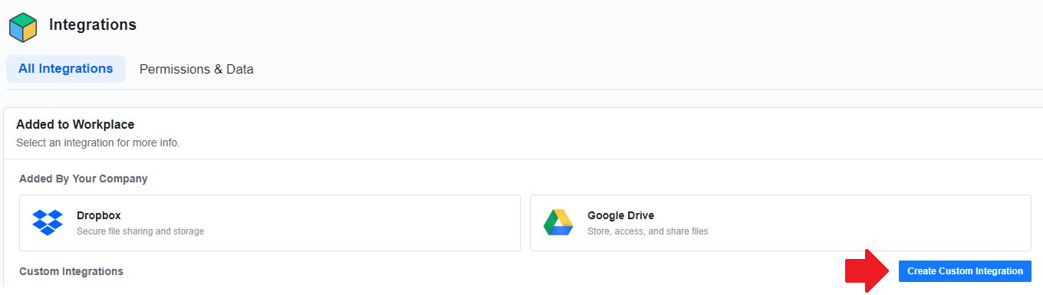Click the Integrations cube logo
Image resolution: width=1043 pixels, height=295 pixels.
click(23, 27)
